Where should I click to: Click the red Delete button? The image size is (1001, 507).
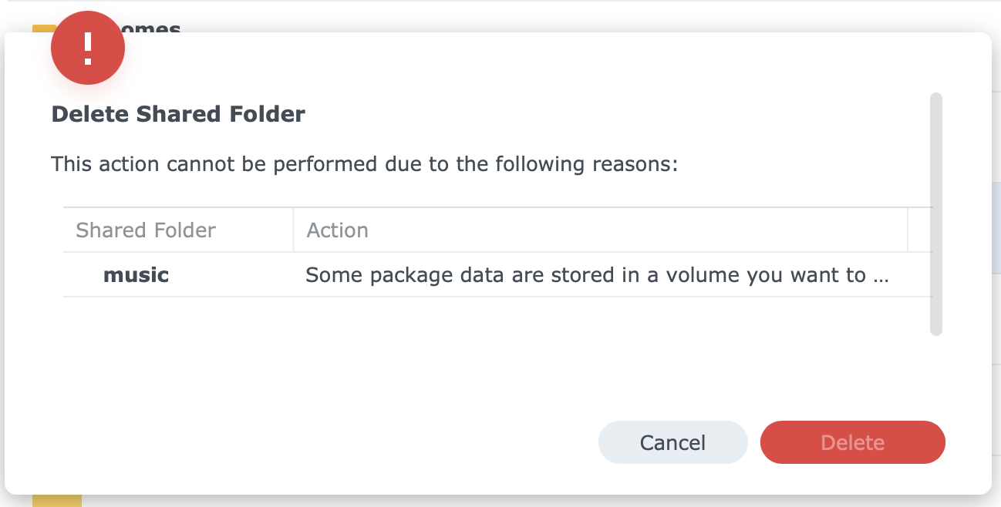[x=852, y=442]
